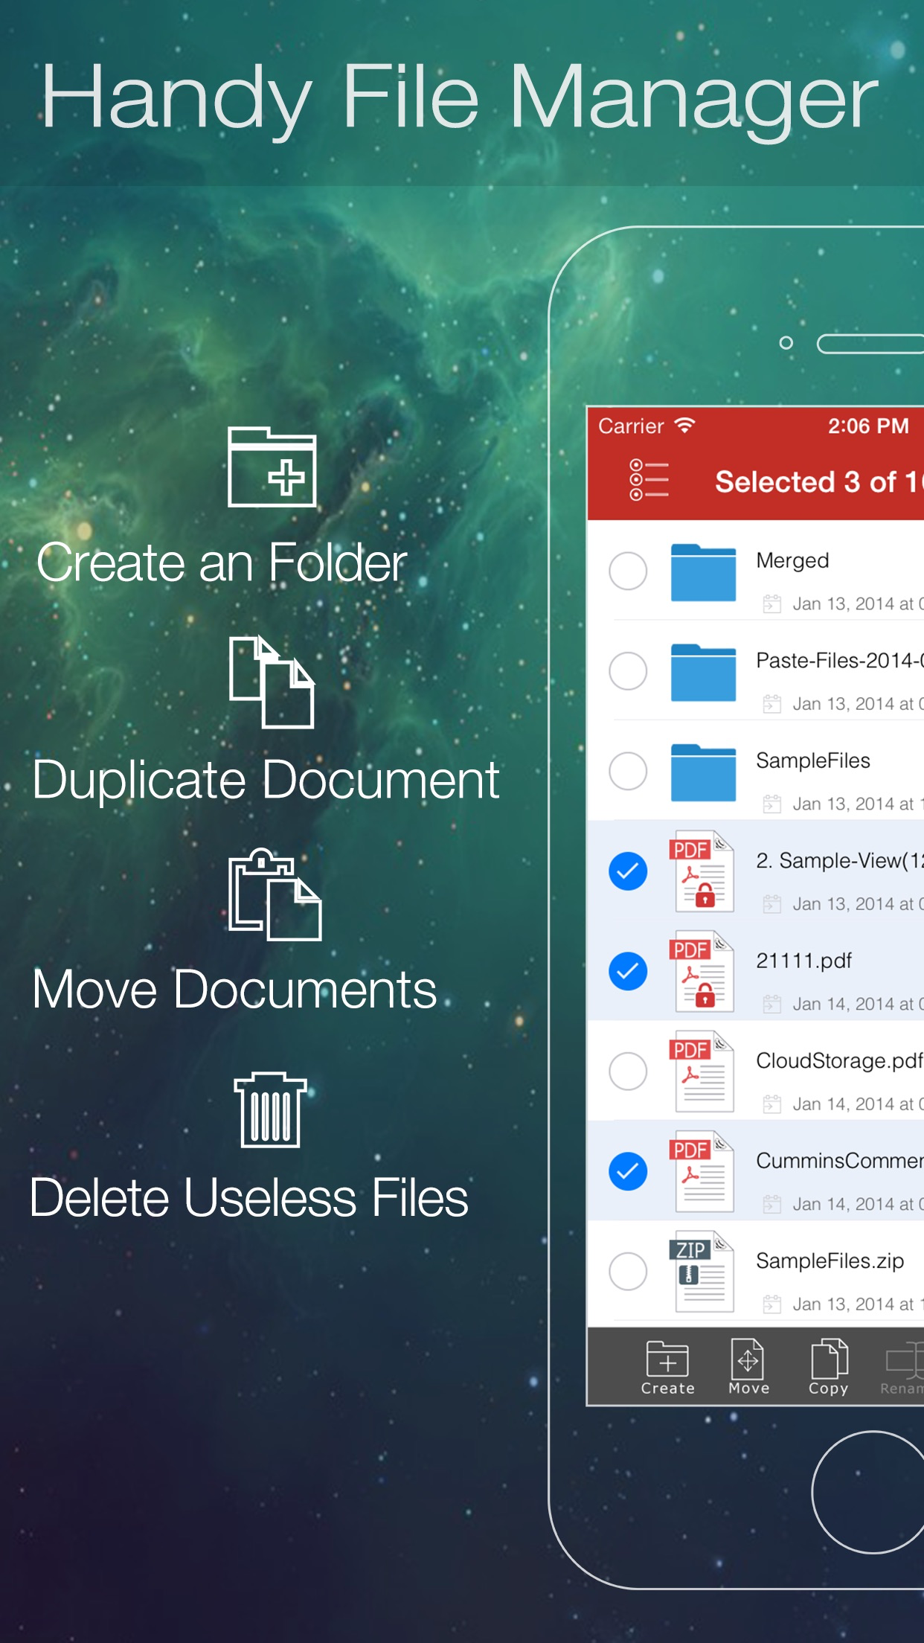Tap the PDF icon for CumminsCommer file
This screenshot has width=924, height=1643.
point(702,1171)
